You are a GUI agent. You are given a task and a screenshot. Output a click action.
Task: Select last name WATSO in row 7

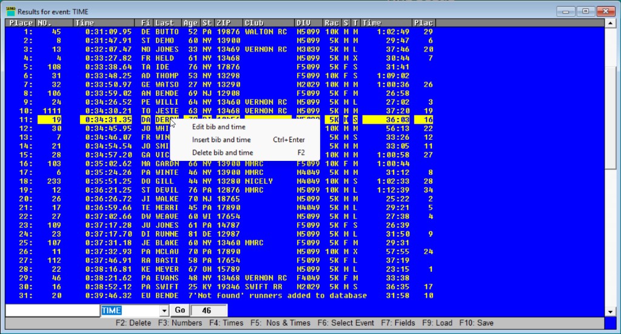point(167,85)
